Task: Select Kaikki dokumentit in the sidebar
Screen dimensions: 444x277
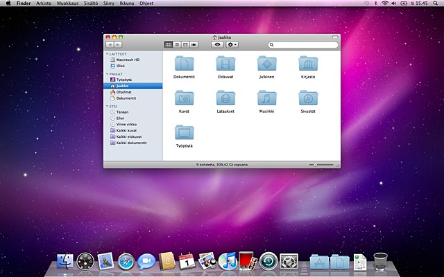Action: coord(133,143)
